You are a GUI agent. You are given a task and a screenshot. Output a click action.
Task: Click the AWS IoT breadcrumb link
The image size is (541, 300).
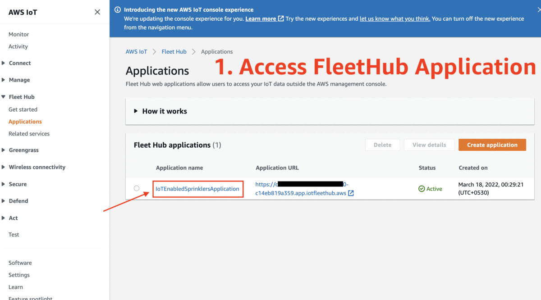(136, 52)
